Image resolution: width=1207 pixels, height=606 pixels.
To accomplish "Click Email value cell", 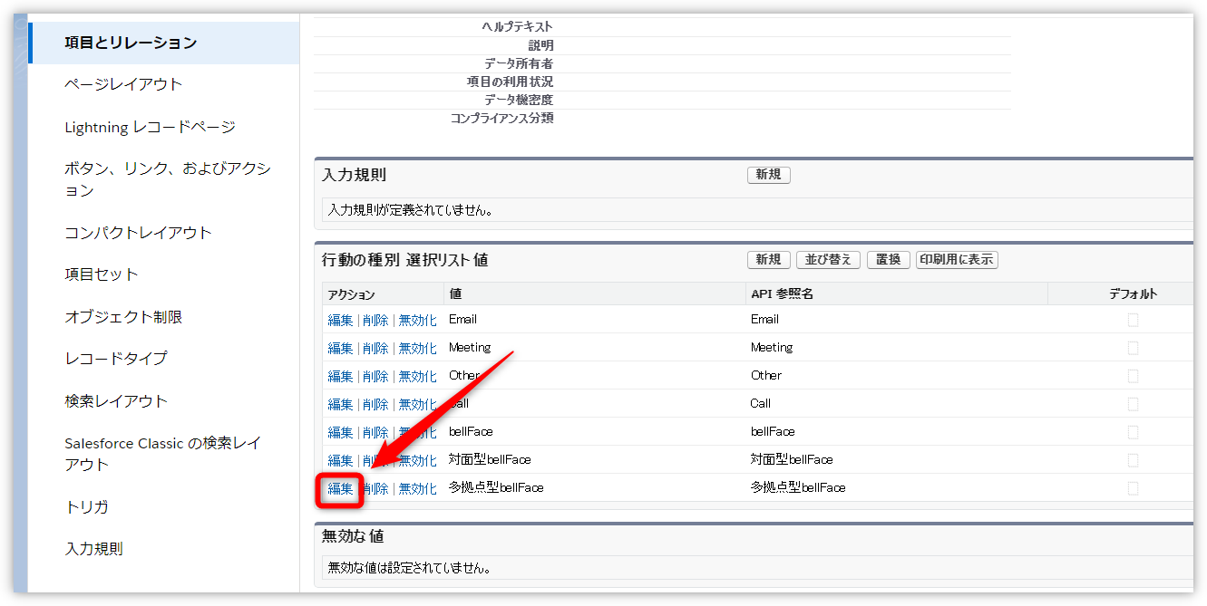I will point(462,320).
